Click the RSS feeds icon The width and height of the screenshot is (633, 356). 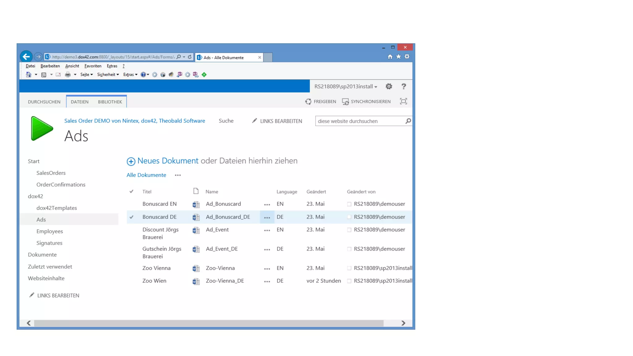tap(44, 74)
